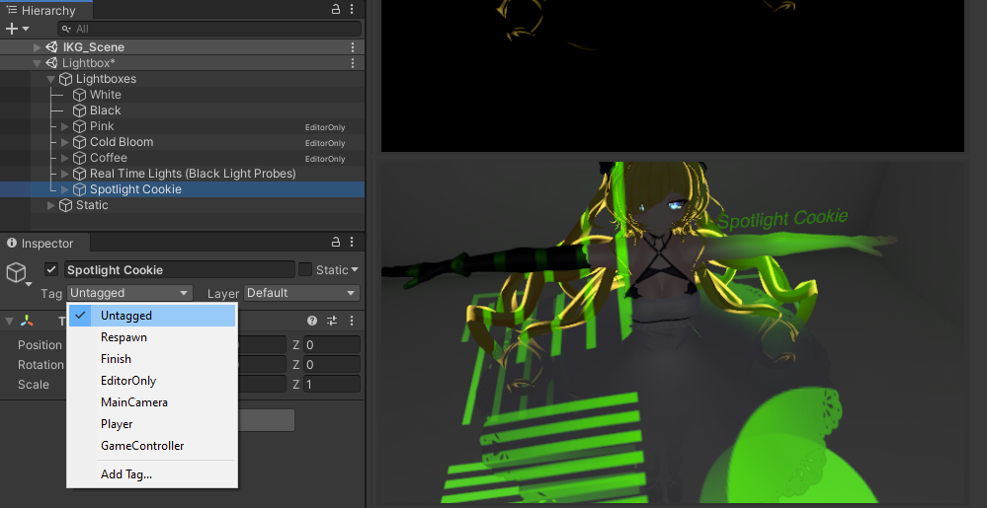Expand the Coffee object

pyautogui.click(x=65, y=158)
